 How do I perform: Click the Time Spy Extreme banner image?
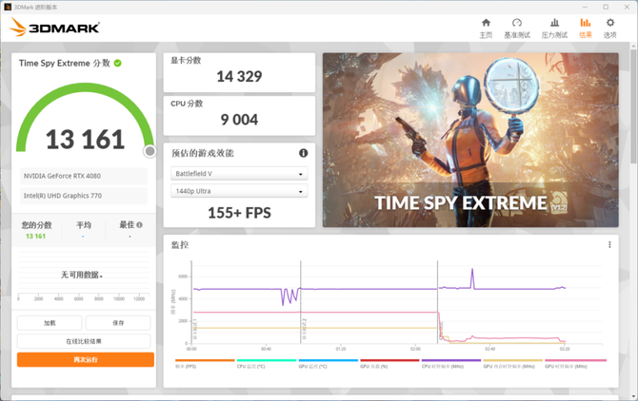click(471, 140)
